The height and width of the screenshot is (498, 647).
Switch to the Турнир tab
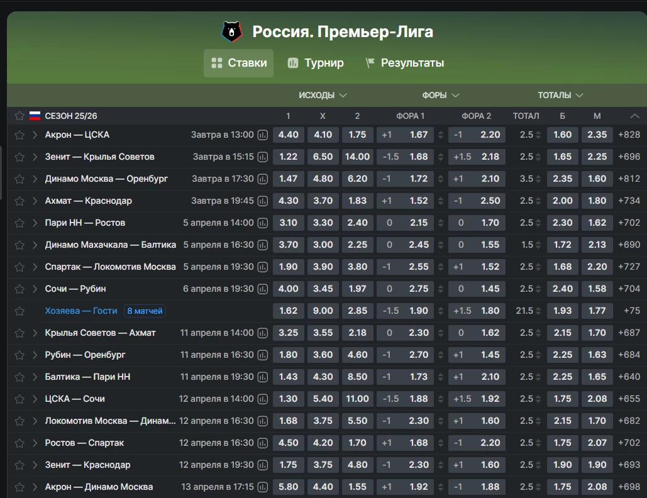316,63
